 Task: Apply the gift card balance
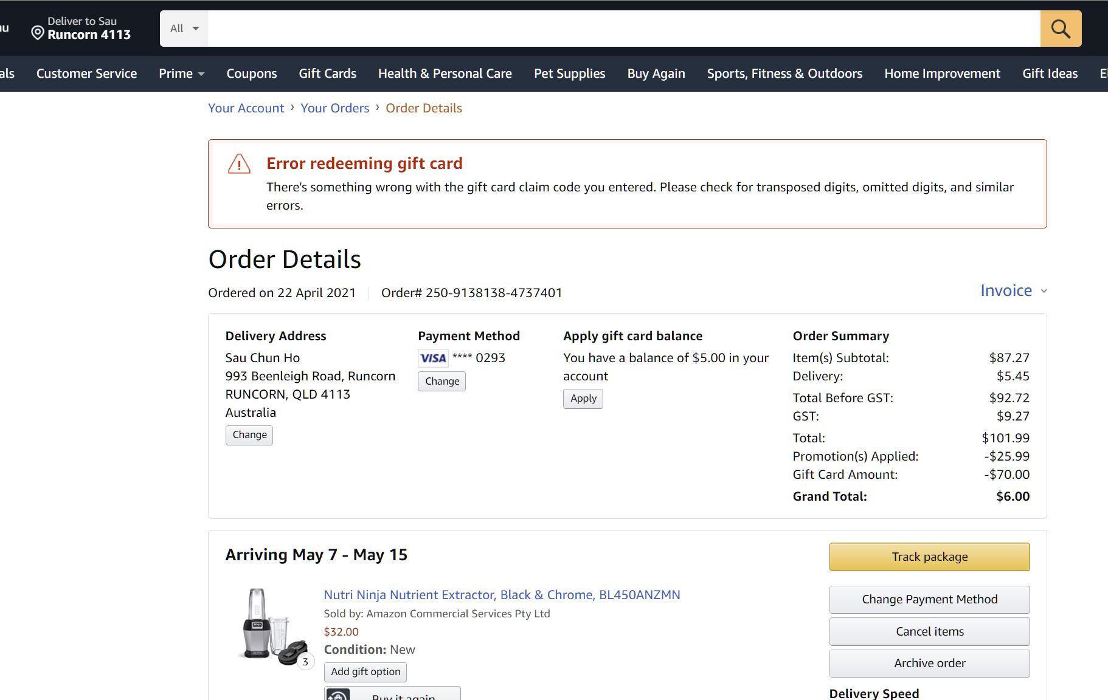(x=583, y=399)
